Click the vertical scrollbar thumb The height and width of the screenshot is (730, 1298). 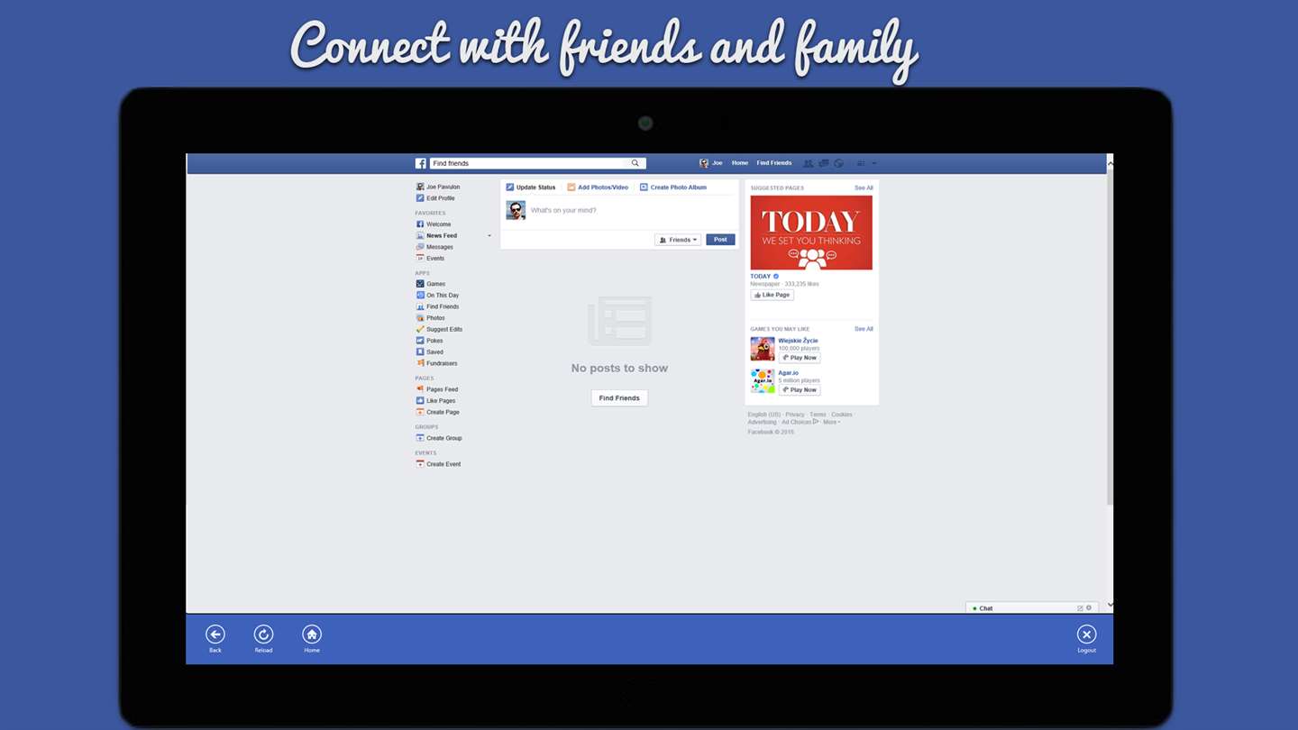click(1110, 338)
